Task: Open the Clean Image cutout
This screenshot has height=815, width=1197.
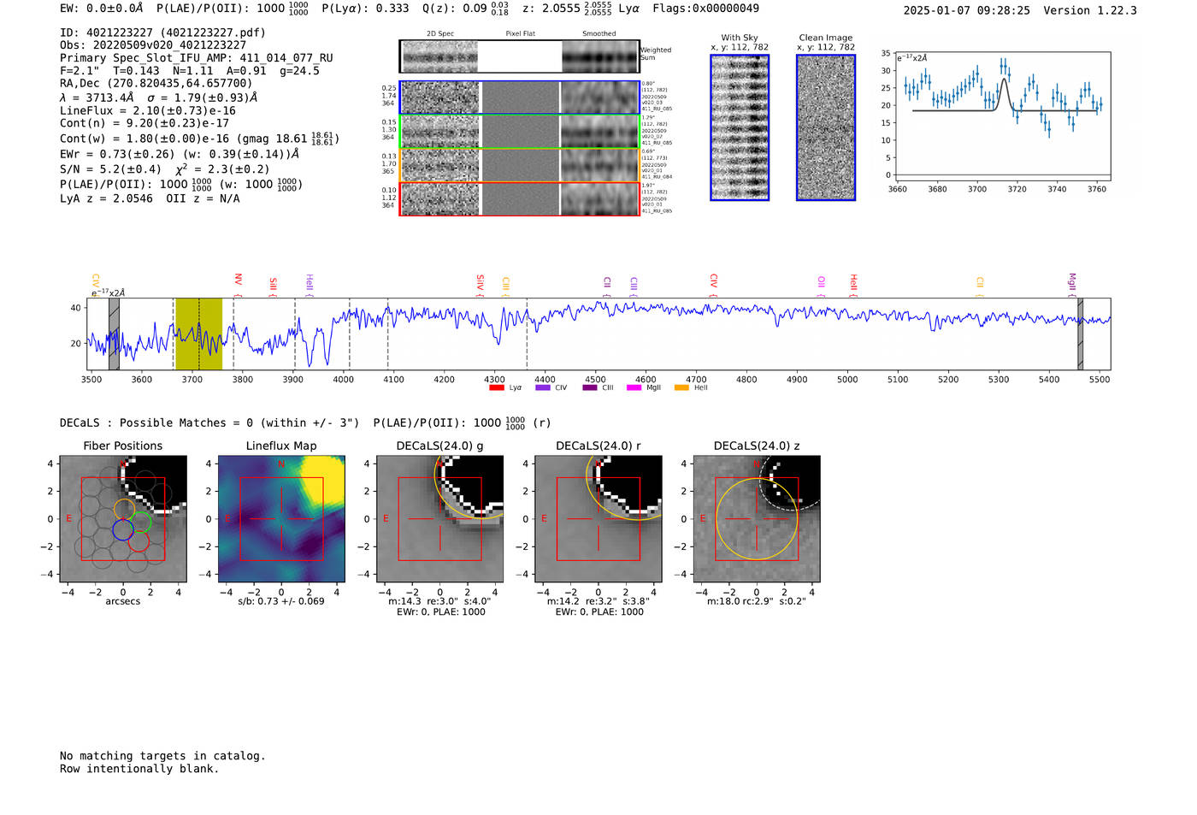Action: click(826, 127)
